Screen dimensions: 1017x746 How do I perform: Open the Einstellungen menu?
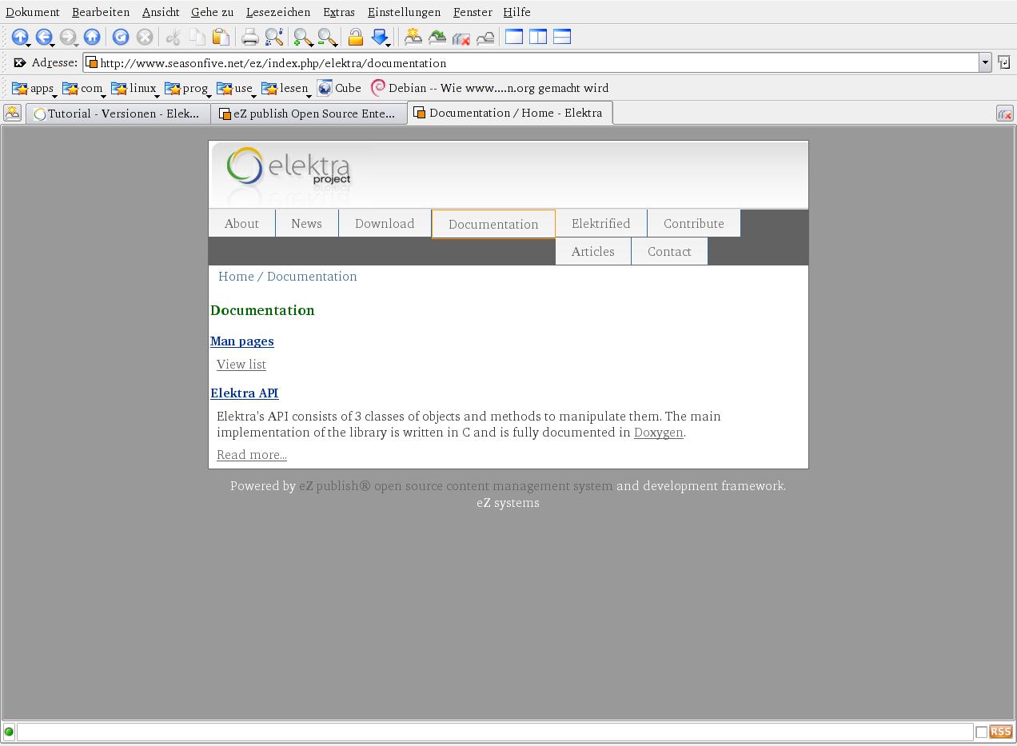[x=405, y=12]
